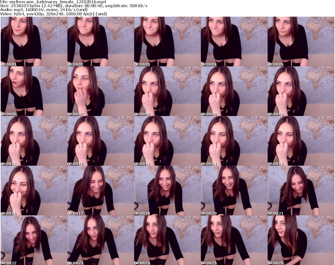
Task: Select the frame stamped 00:00:03
Action: [x=167, y=41]
